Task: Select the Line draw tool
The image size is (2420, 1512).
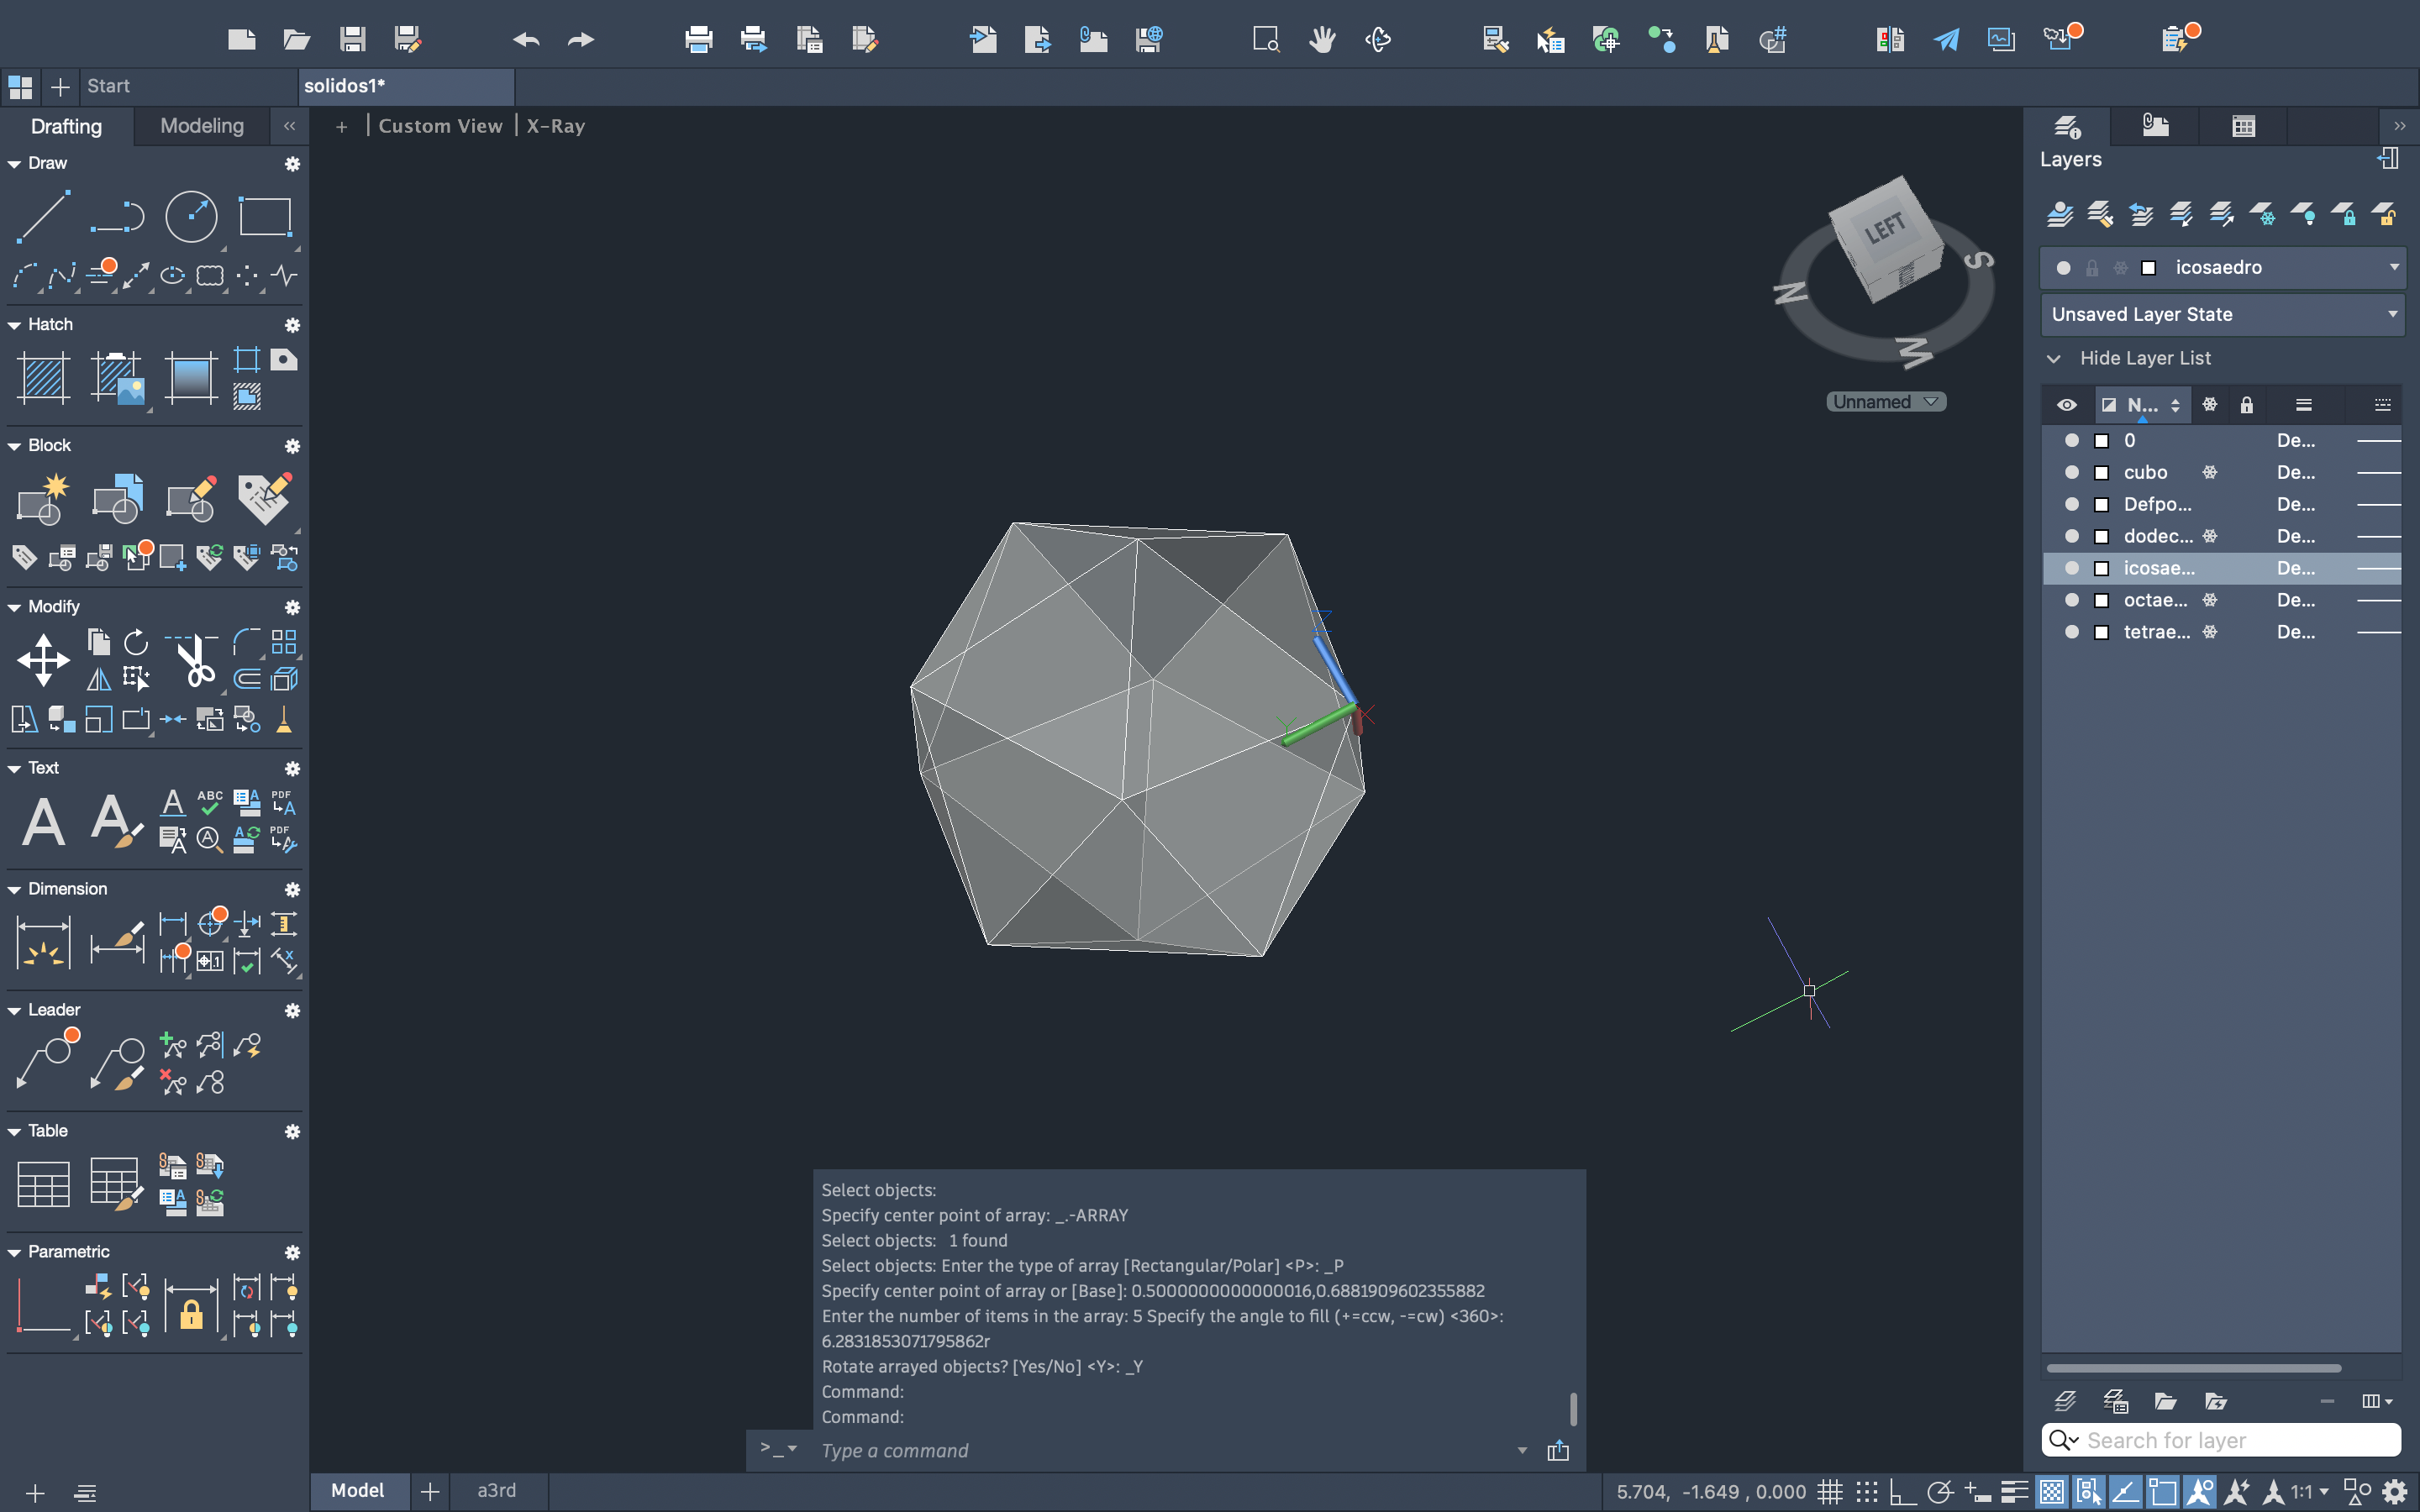Action: click(43, 216)
